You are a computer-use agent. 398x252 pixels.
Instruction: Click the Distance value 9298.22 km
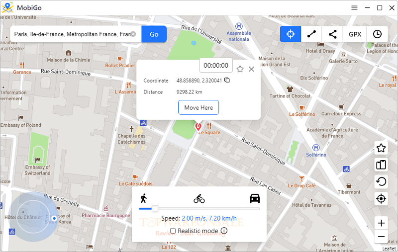190,92
